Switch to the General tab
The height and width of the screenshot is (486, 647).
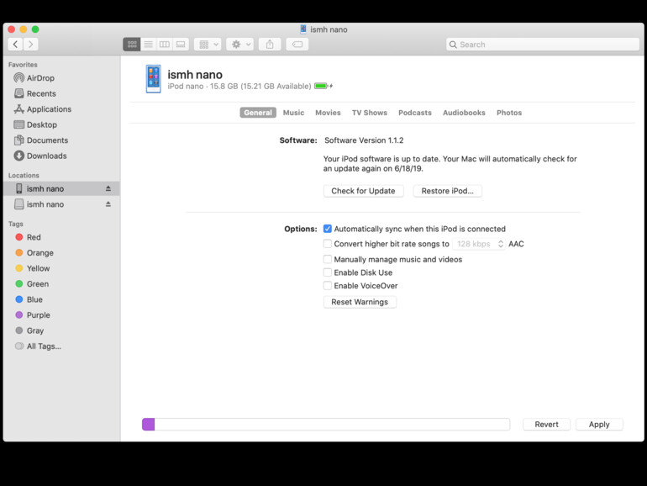258,113
